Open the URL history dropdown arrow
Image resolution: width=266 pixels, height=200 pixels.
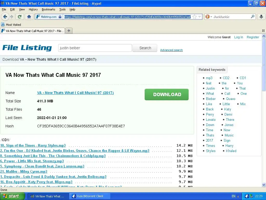click(x=200, y=17)
